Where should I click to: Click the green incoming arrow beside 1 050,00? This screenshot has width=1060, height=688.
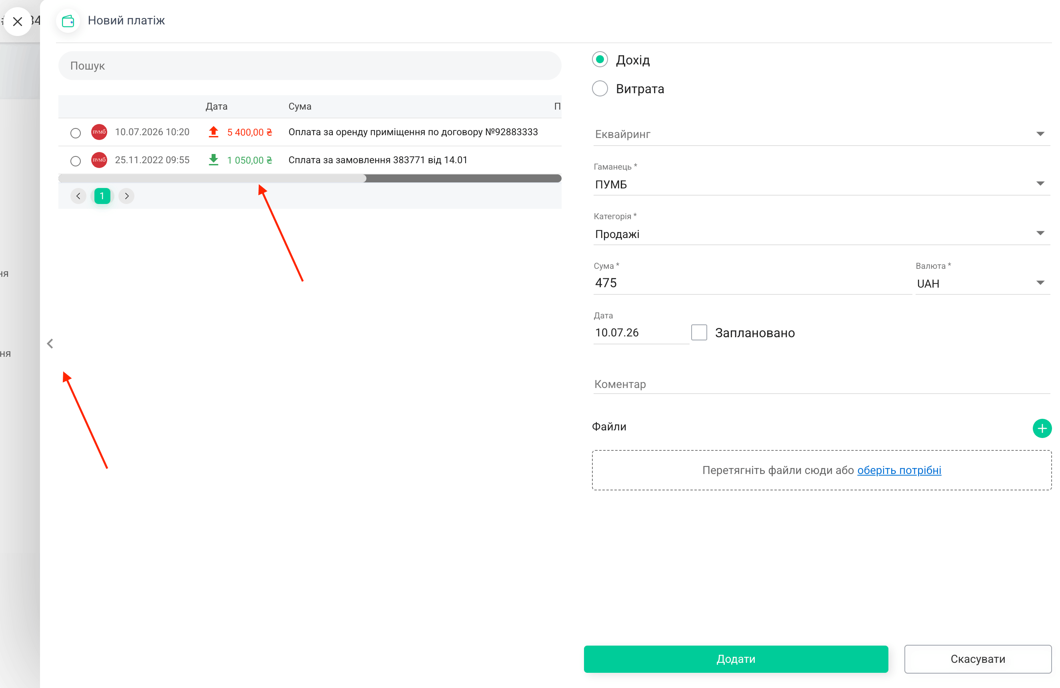(213, 160)
